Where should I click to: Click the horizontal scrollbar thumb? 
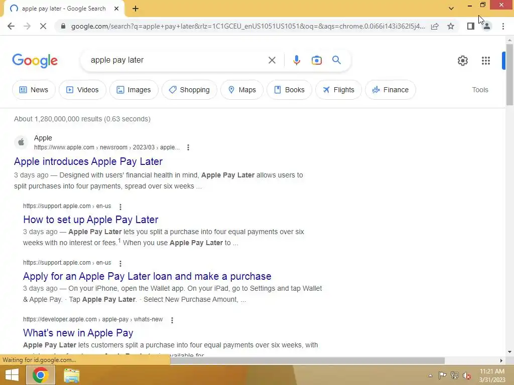307,360
